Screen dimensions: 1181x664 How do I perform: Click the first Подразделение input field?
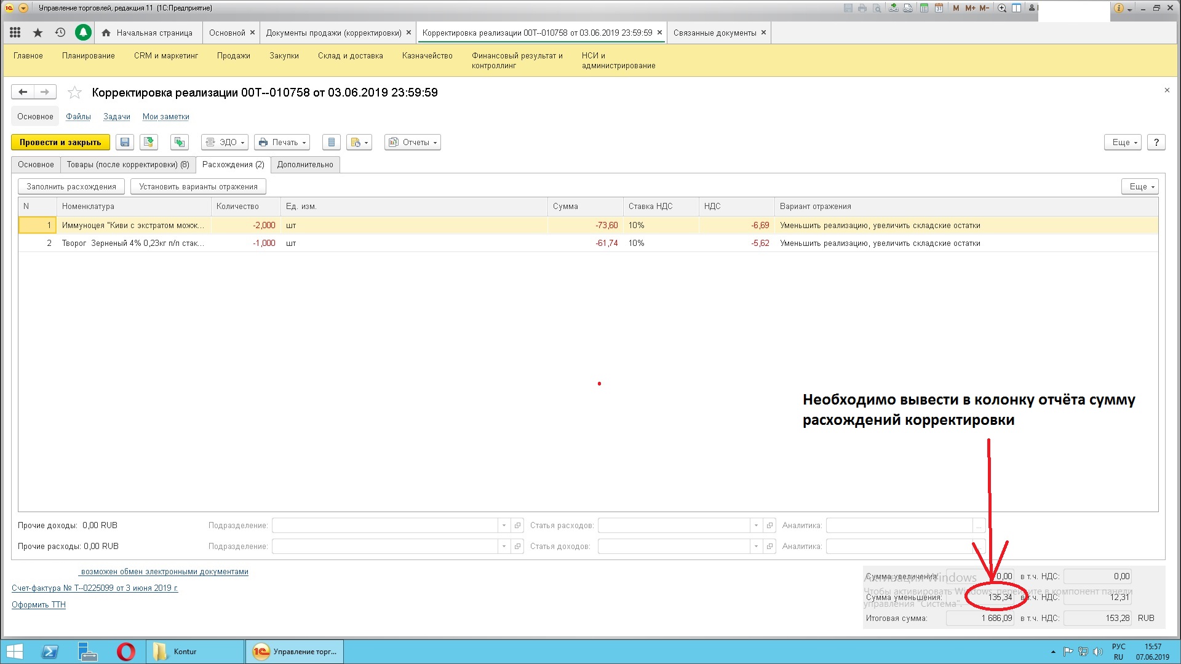(x=384, y=526)
